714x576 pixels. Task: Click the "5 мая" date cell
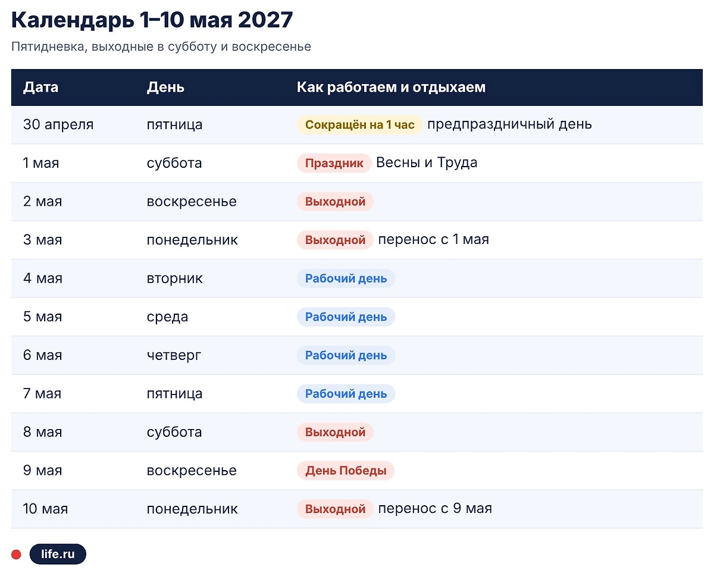(x=42, y=317)
